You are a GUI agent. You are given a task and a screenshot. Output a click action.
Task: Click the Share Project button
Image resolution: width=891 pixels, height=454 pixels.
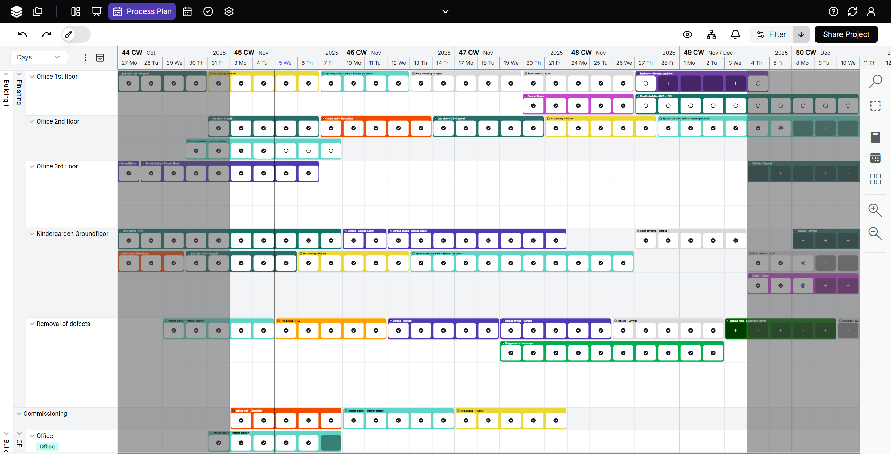point(846,34)
